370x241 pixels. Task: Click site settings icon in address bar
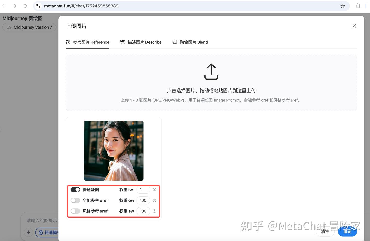pos(38,6)
